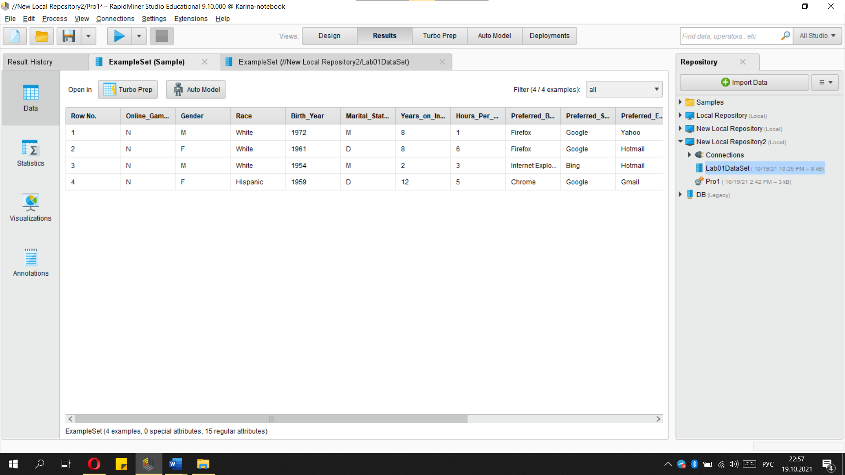Close the ExampleSet Lab01DataSet tab

tap(442, 62)
